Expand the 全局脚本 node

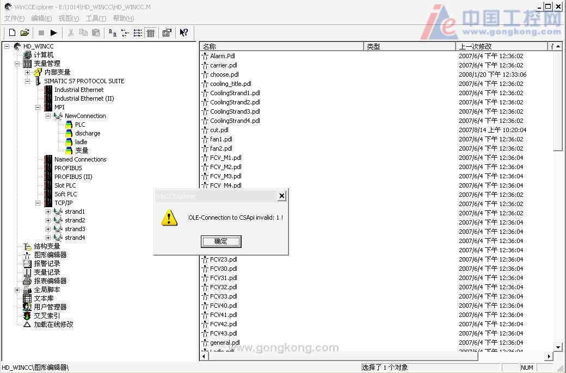click(17, 290)
